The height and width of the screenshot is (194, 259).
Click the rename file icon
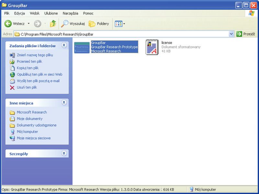(12, 55)
